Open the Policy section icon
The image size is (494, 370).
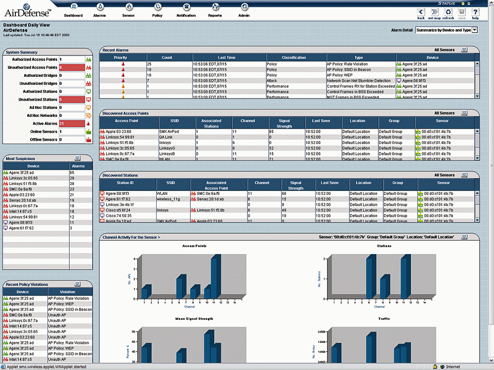[x=157, y=7]
